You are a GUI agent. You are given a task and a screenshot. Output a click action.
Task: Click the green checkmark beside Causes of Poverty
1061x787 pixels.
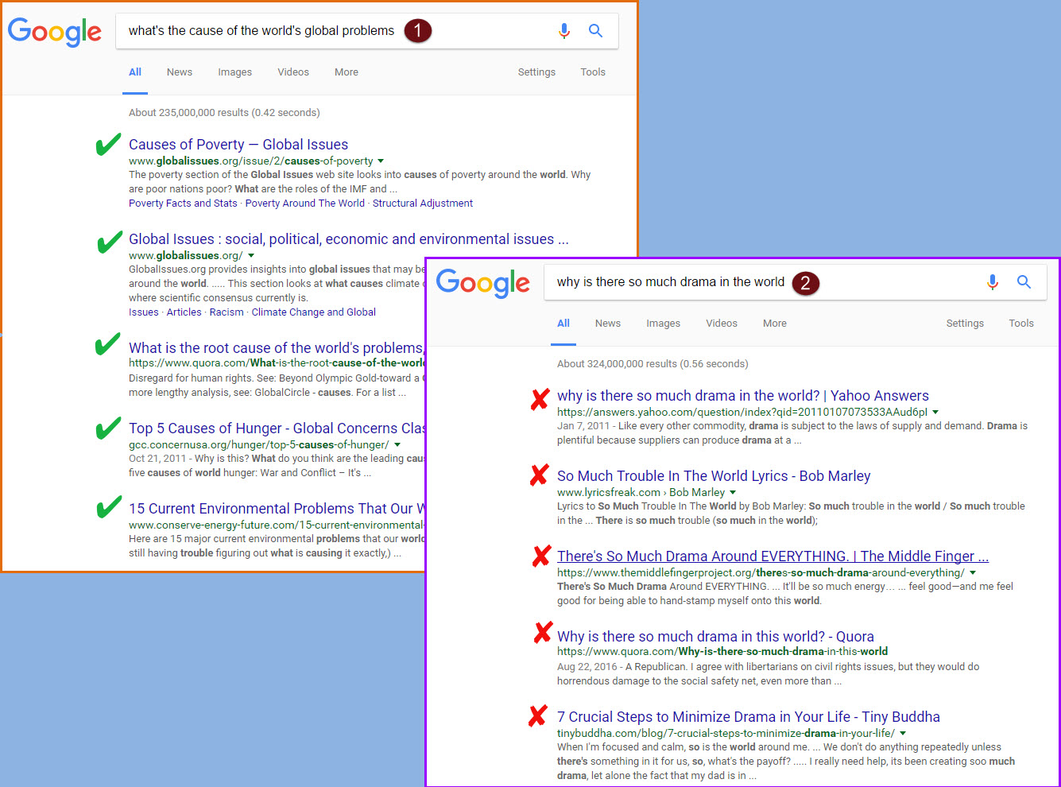click(108, 145)
